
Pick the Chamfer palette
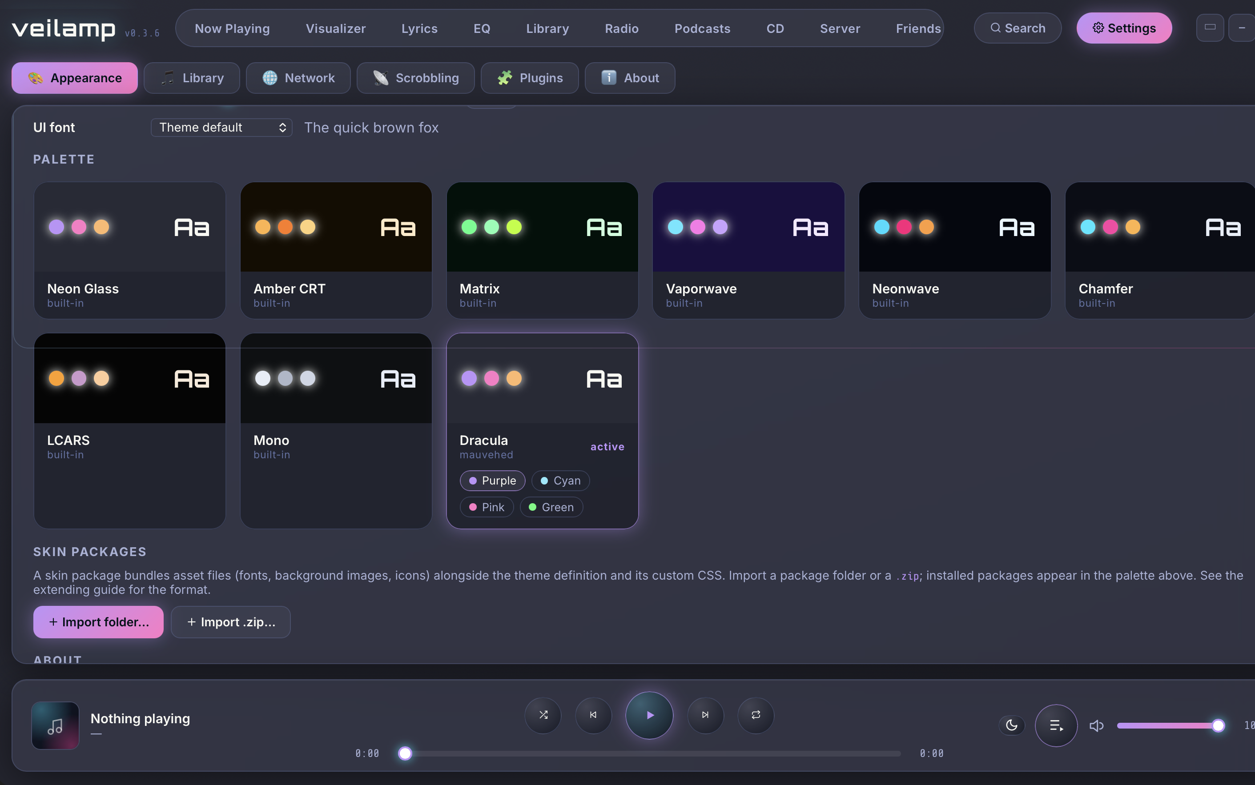pos(1160,250)
